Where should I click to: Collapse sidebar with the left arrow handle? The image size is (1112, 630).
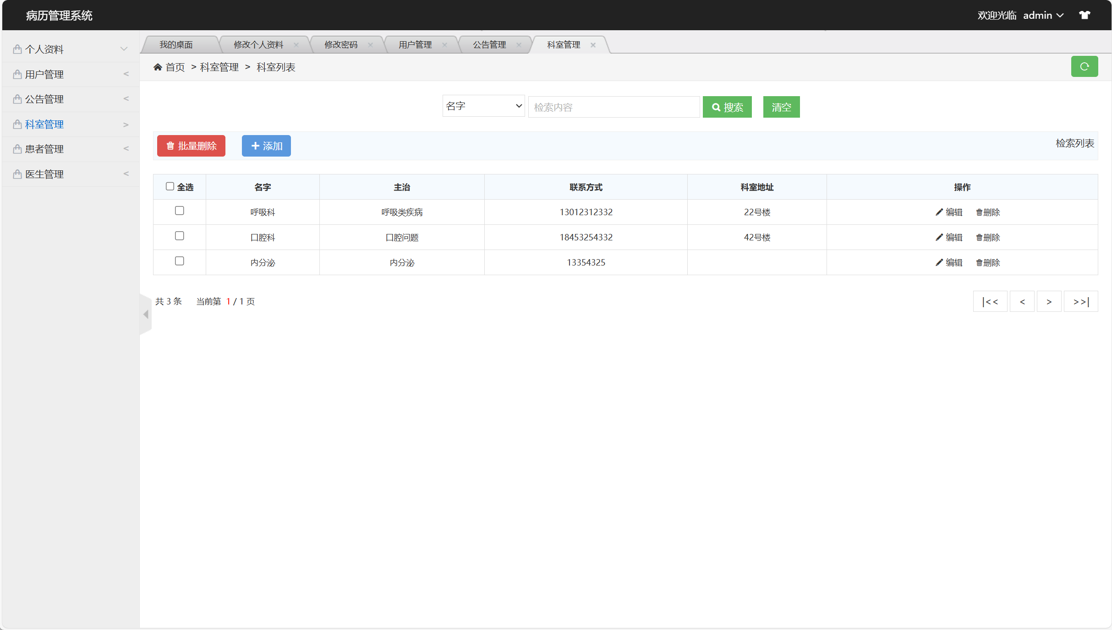point(146,314)
